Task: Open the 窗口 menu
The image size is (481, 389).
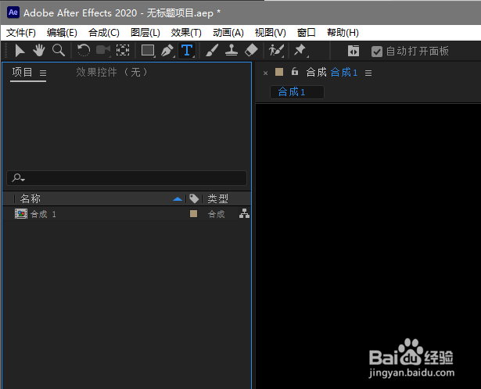Action: pyautogui.click(x=306, y=33)
